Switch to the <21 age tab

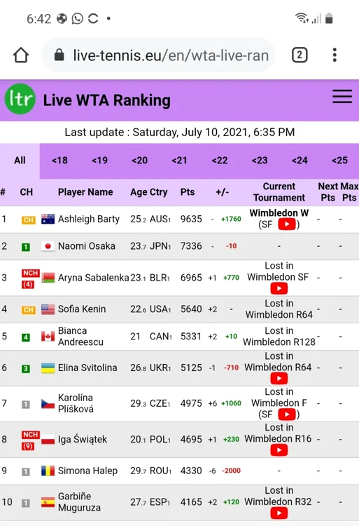(x=179, y=161)
